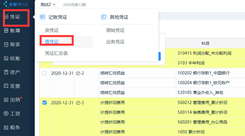The height and width of the screenshot is (136, 245).
Task: Click voucher number 记-2
Action: (x=80, y=73)
